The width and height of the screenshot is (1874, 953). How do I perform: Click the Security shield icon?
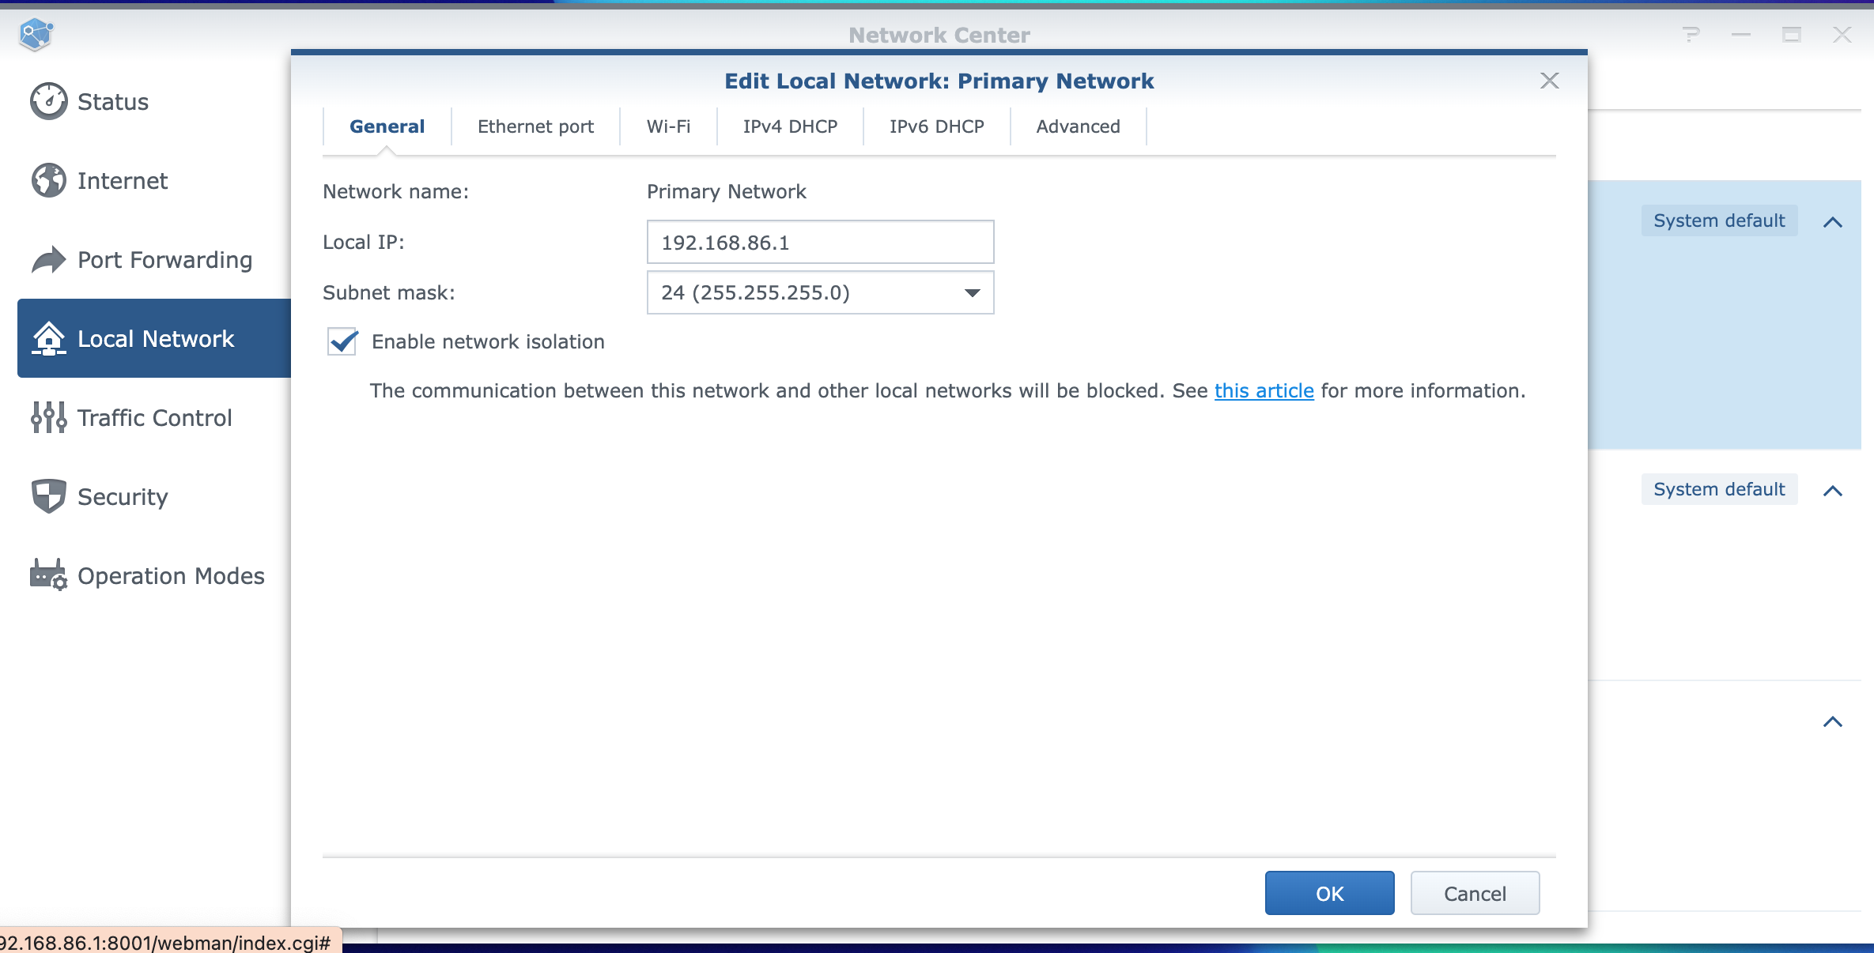point(49,496)
